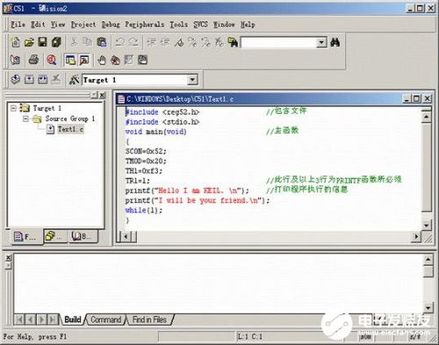Switch to the Find in Files tab
The width and height of the screenshot is (439, 345).
(x=149, y=320)
